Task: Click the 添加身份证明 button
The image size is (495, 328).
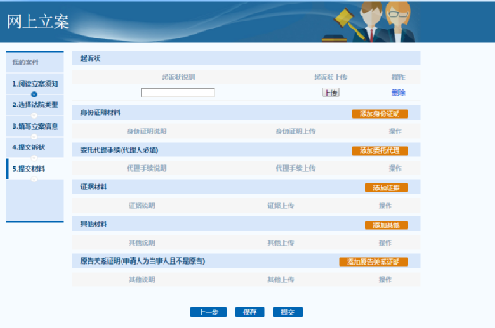Action: (x=380, y=114)
